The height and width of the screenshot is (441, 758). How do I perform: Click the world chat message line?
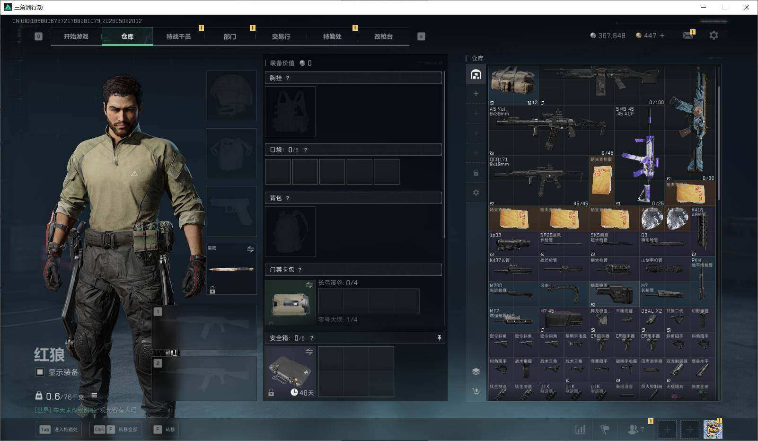86,410
